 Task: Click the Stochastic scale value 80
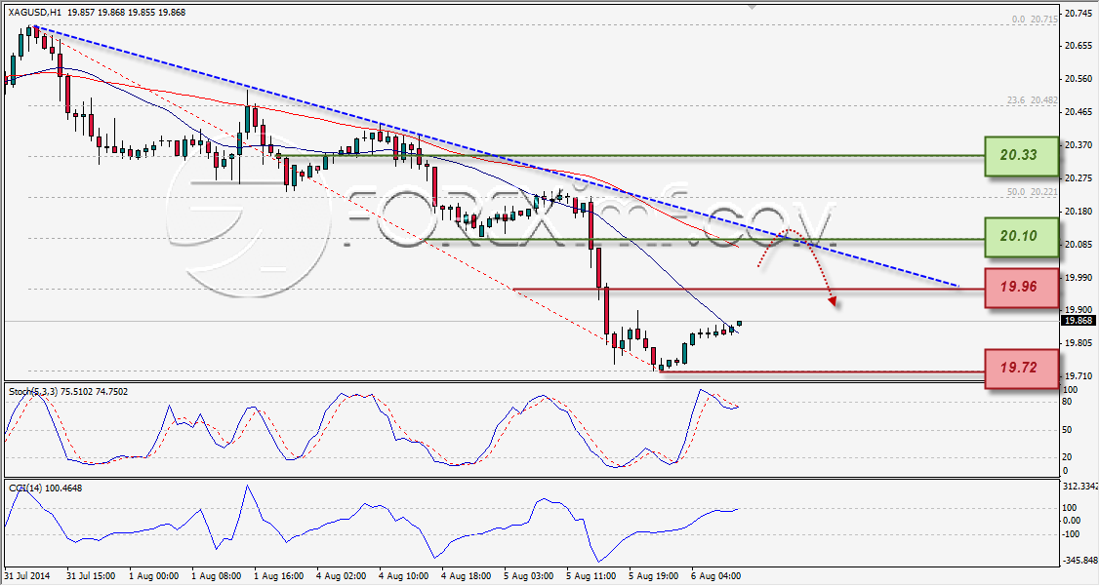coord(1067,402)
